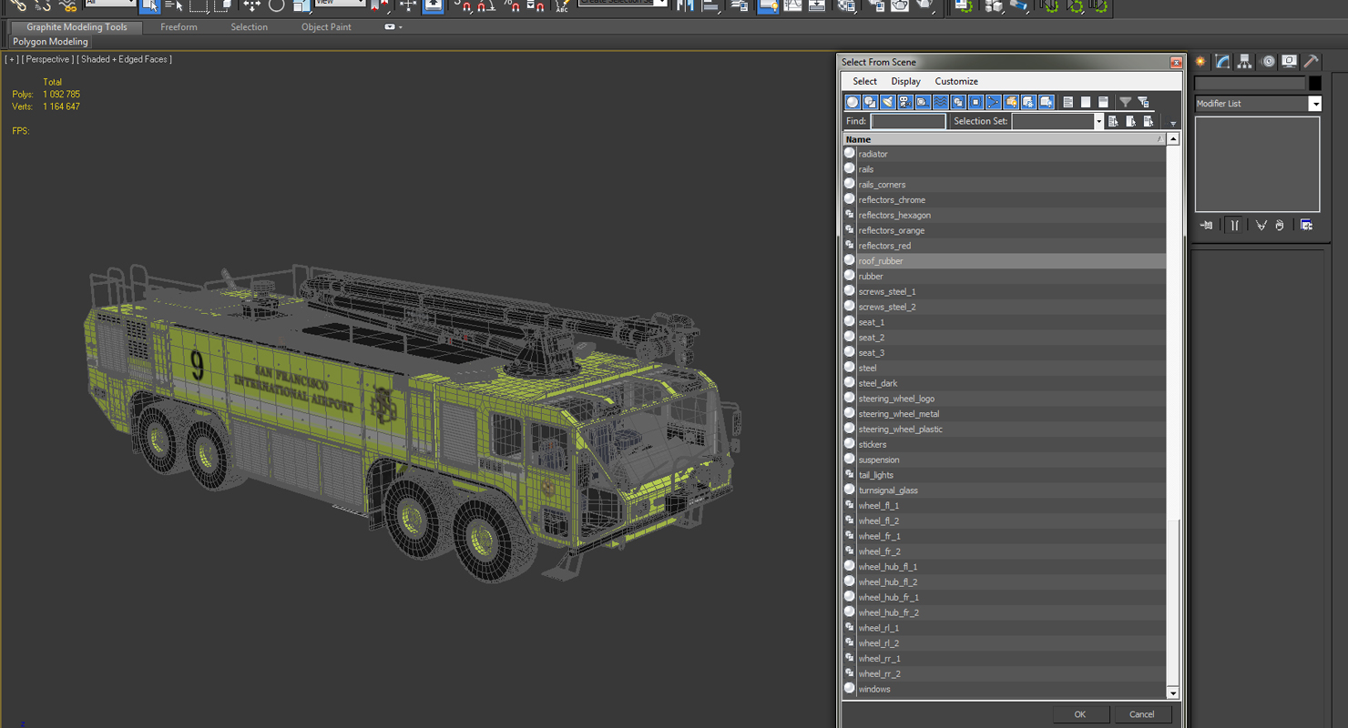Select the wheel_hub_fr_2 row
Viewport: 1348px width, 728px height.
[x=1004, y=612]
